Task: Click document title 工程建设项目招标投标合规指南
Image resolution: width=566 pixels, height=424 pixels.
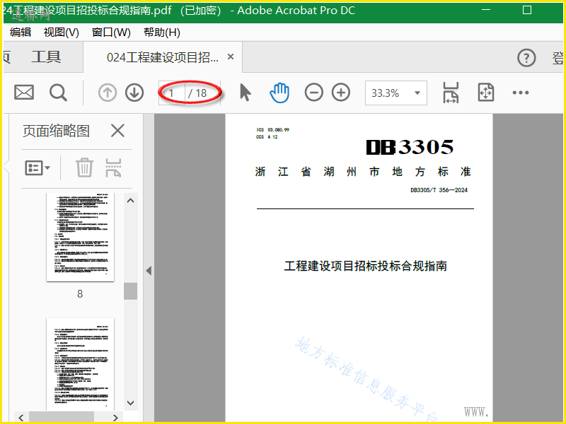Action: (365, 266)
